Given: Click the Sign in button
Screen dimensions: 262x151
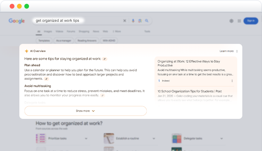Looking at the screenshot, I should [x=251, y=21].
